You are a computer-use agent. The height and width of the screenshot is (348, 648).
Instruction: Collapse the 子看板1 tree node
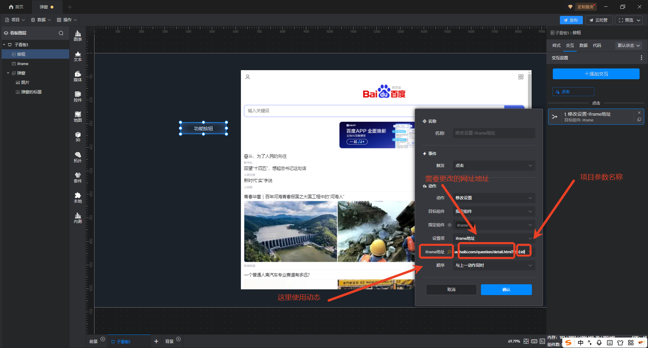tap(4, 45)
